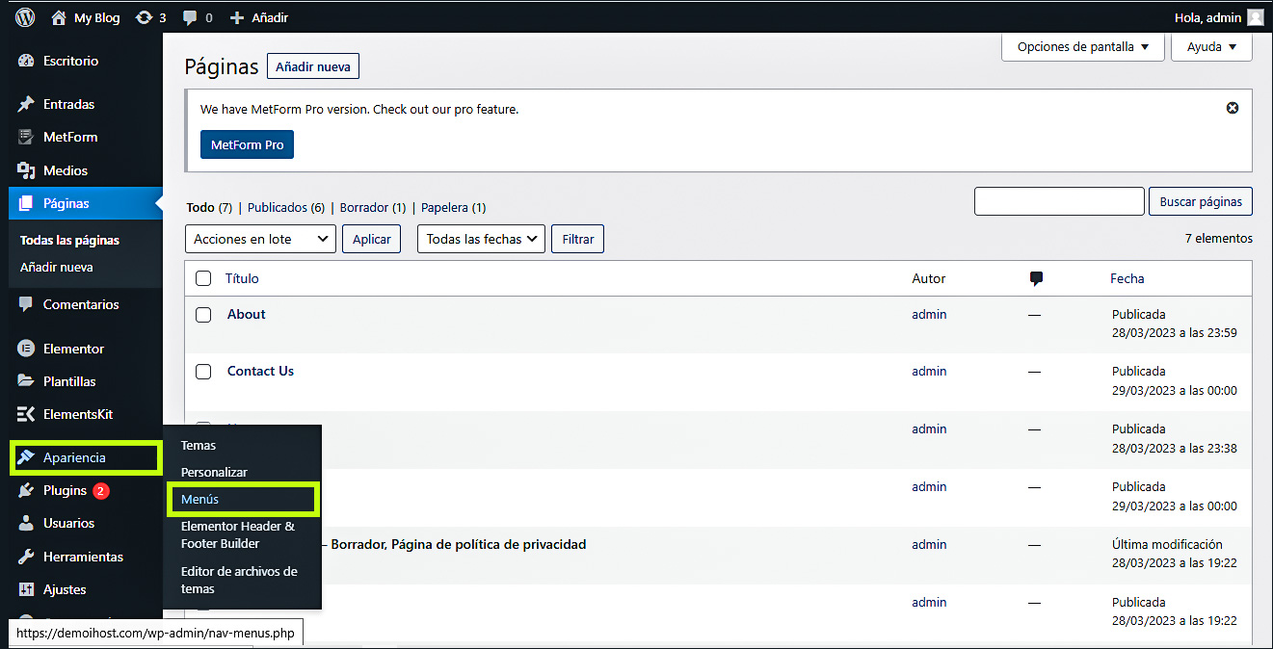Open the updates icon showing 3
Viewport: 1273px width, 649px height.
point(145,17)
